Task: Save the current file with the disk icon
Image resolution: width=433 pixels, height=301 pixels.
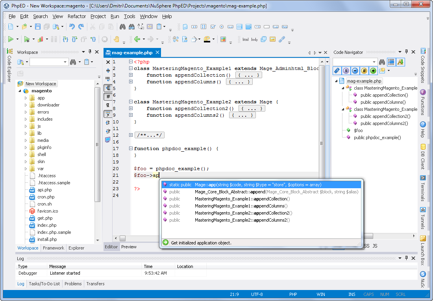Action: [37, 26]
